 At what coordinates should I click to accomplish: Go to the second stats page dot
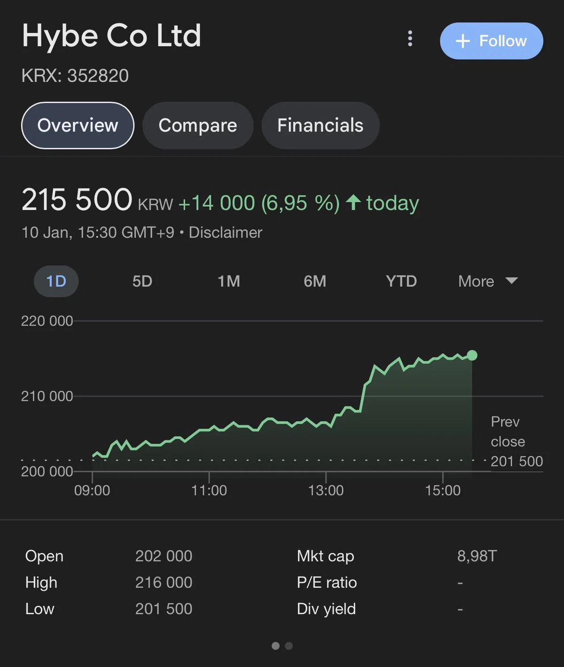click(x=289, y=646)
